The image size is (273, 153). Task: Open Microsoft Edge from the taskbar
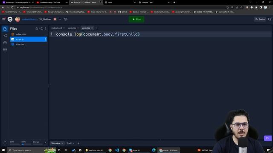(x=154, y=150)
